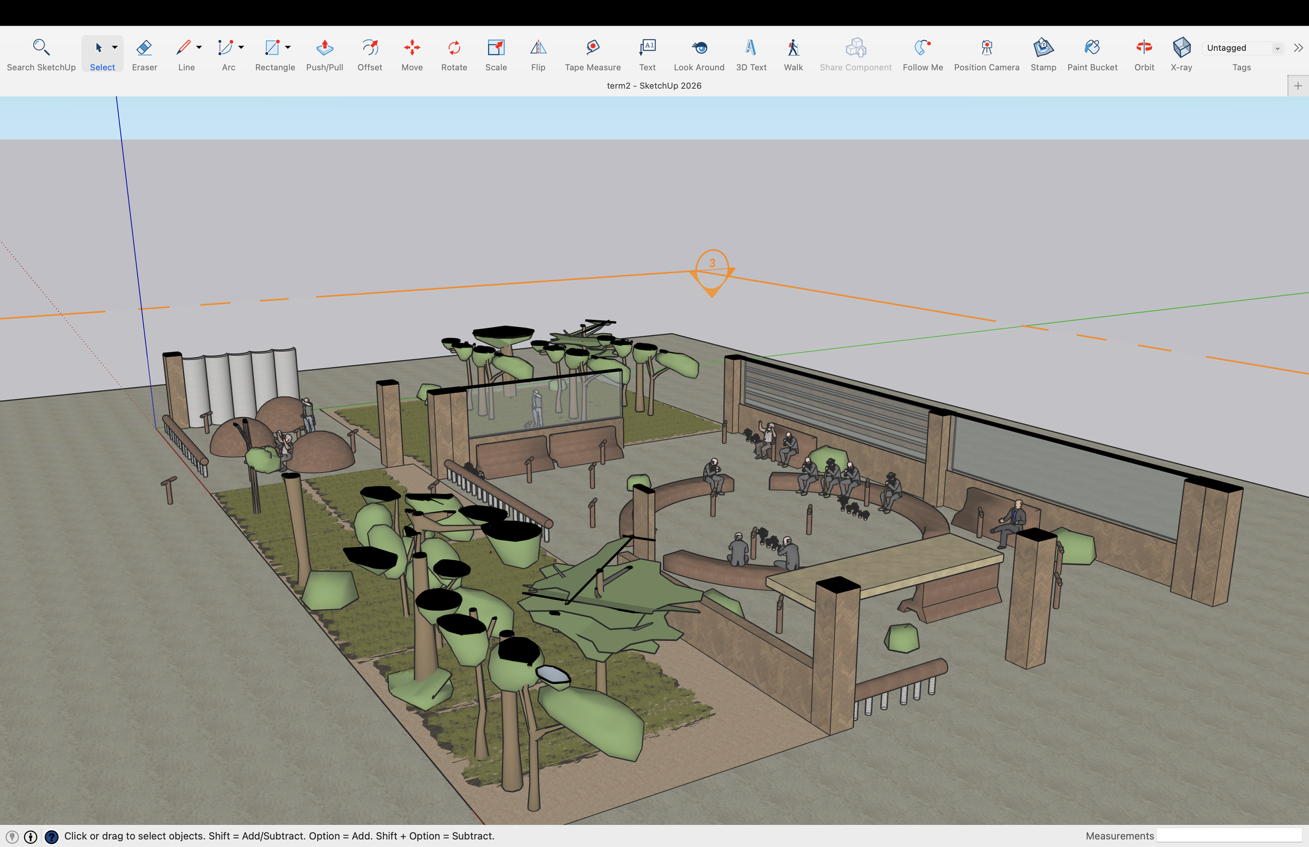Open the Select tool dropdown arrow
The height and width of the screenshot is (847, 1309).
click(x=115, y=47)
